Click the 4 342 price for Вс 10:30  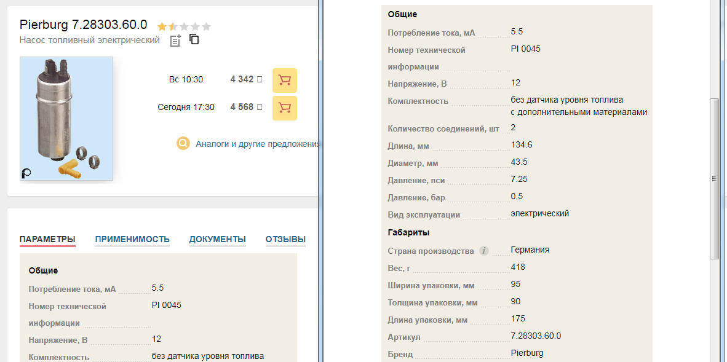(x=242, y=79)
